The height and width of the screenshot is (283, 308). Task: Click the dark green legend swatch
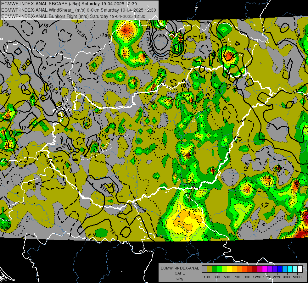(214, 269)
